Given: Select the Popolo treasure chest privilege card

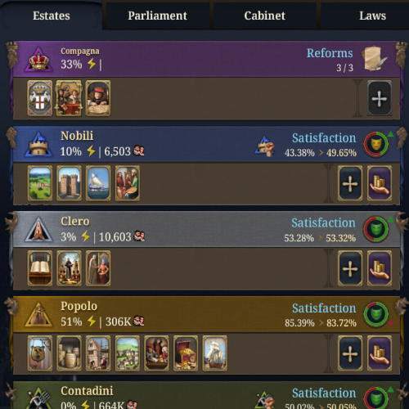Looking at the screenshot, I should (x=186, y=353).
